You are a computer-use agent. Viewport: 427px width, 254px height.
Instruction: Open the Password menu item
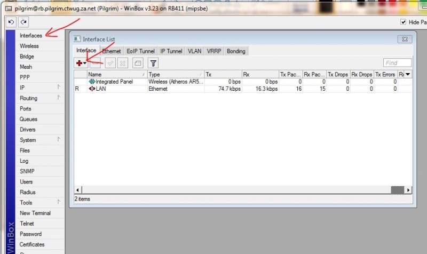(30, 234)
